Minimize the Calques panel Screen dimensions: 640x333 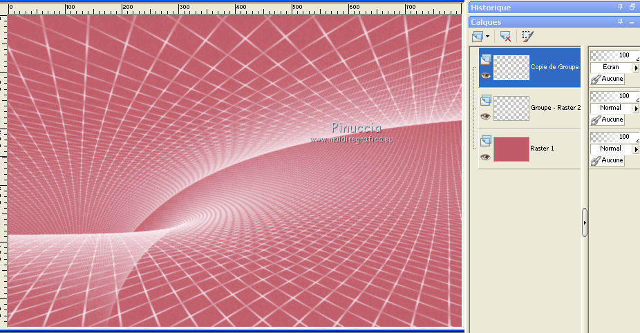click(632, 22)
